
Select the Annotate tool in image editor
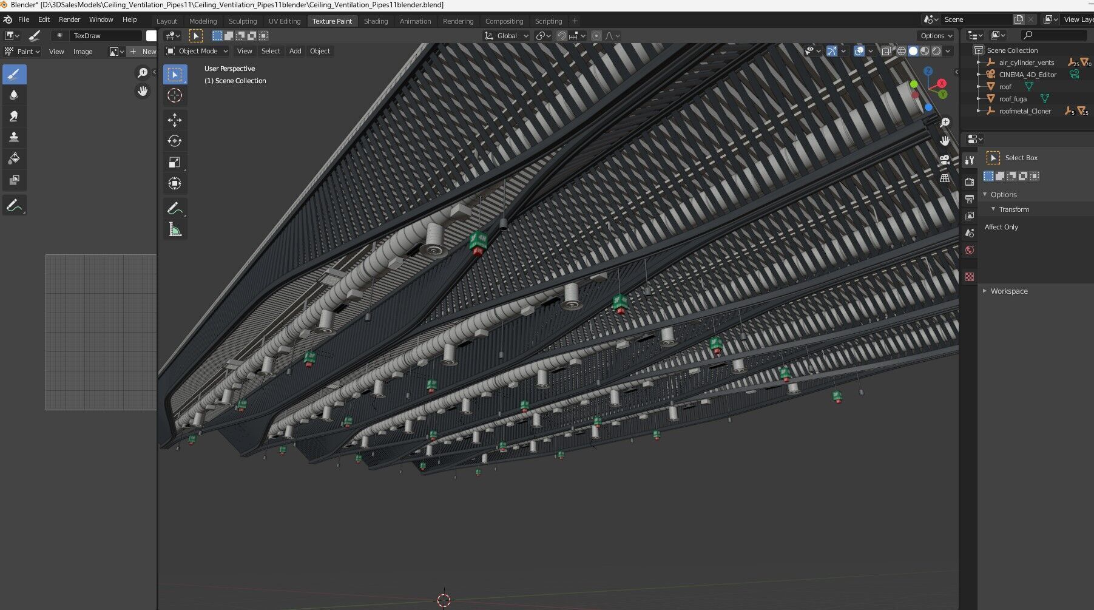pyautogui.click(x=14, y=206)
